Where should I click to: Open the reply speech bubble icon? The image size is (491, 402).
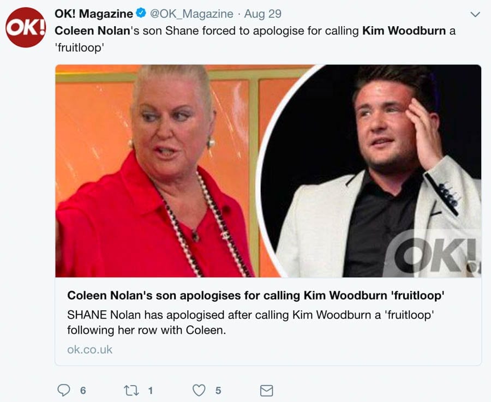coord(64,391)
